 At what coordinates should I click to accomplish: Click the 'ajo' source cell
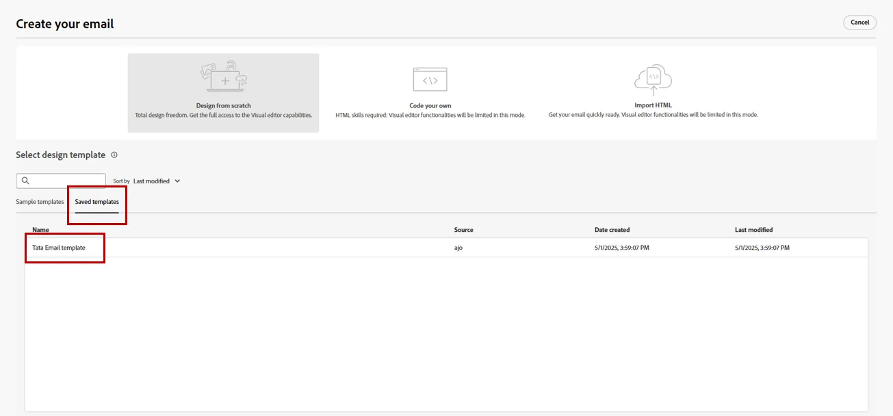pyautogui.click(x=458, y=248)
